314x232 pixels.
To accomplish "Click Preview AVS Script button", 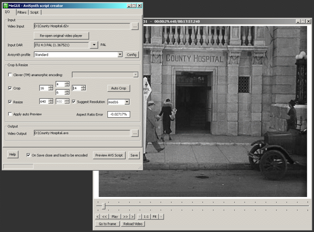I will click(x=109, y=155).
